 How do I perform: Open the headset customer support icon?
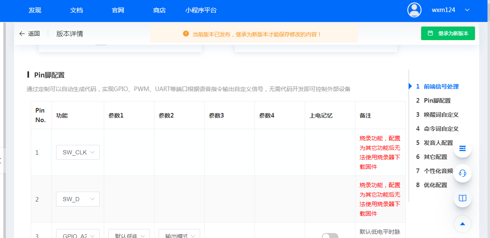pos(463,173)
